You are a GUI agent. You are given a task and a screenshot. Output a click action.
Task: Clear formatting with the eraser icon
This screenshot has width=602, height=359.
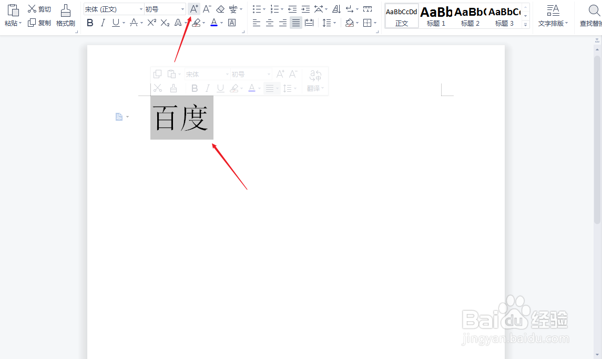pyautogui.click(x=220, y=8)
